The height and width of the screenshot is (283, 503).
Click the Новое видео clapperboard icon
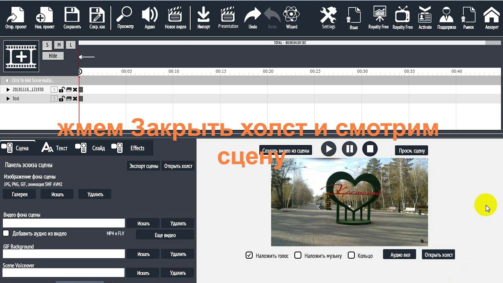point(175,18)
